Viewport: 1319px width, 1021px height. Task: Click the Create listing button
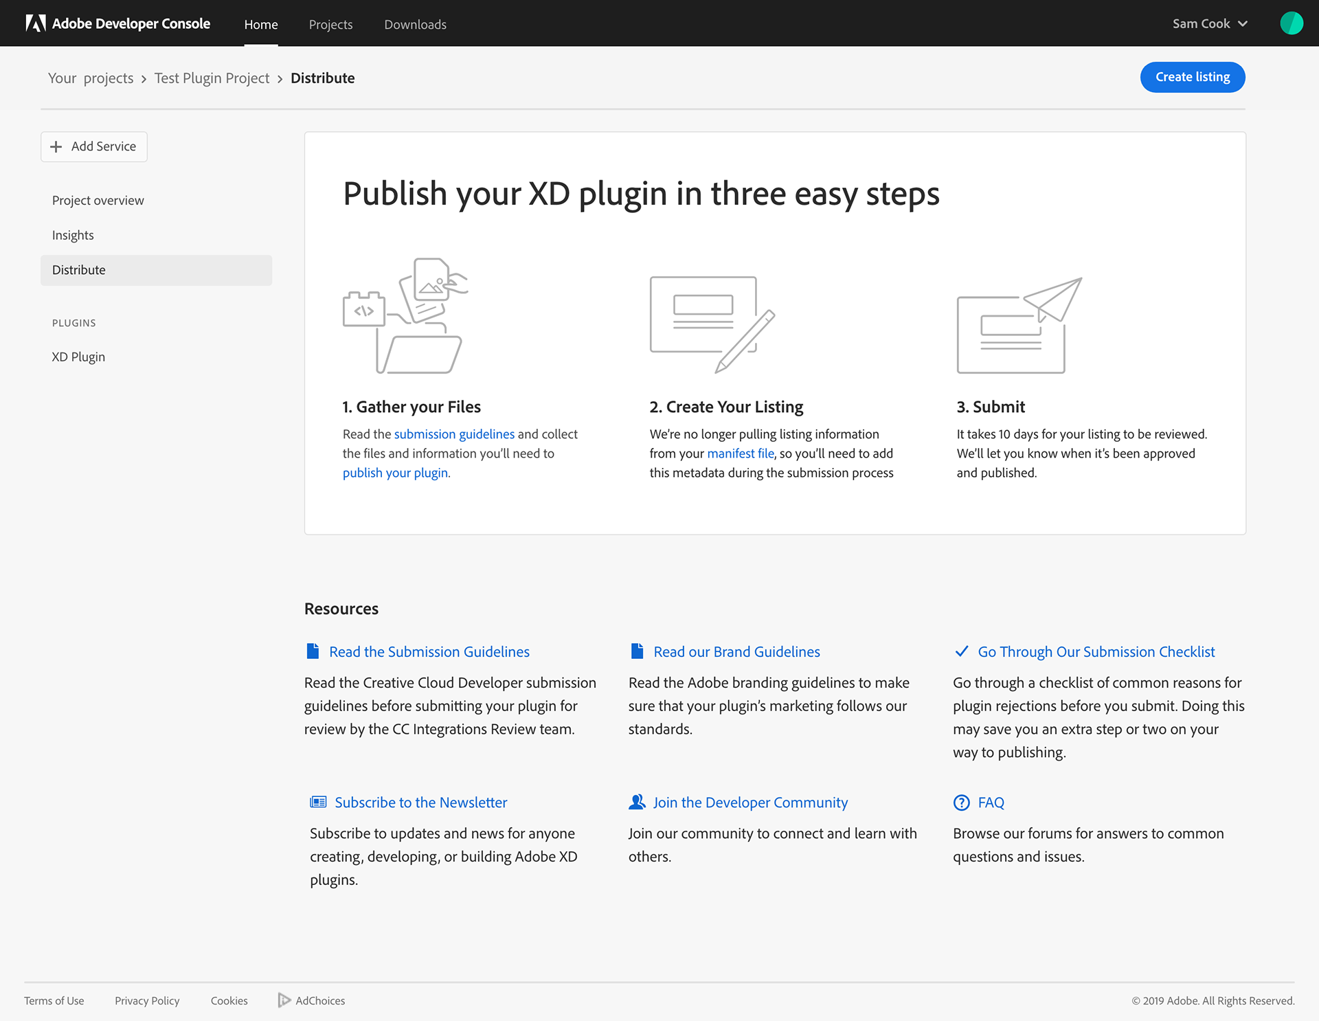[x=1193, y=77]
